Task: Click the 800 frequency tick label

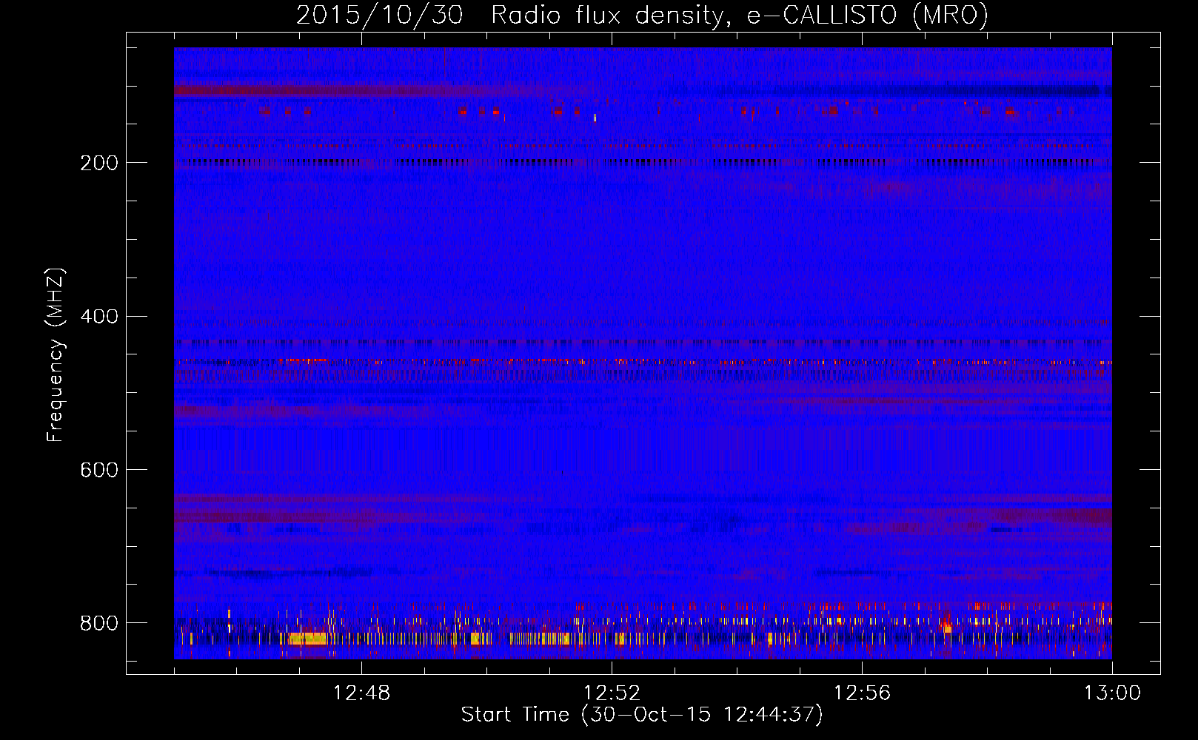Action: [x=99, y=623]
